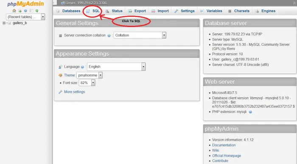Image resolution: width=297 pixels, height=164 pixels.
Task: Open the Import tab
Action: click(160, 11)
